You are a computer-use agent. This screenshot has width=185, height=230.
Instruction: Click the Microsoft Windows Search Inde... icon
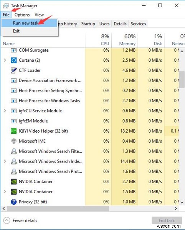point(14,161)
